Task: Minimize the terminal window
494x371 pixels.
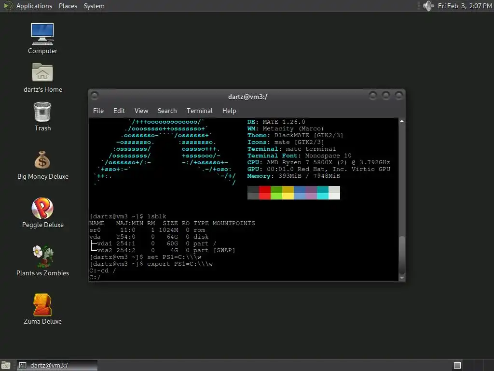Action: 373,95
